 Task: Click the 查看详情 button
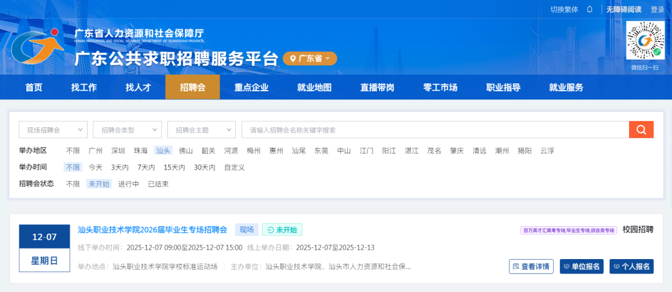tap(531, 267)
